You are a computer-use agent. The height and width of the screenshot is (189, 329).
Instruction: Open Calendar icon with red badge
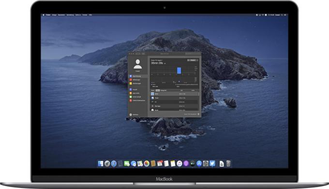160,163
